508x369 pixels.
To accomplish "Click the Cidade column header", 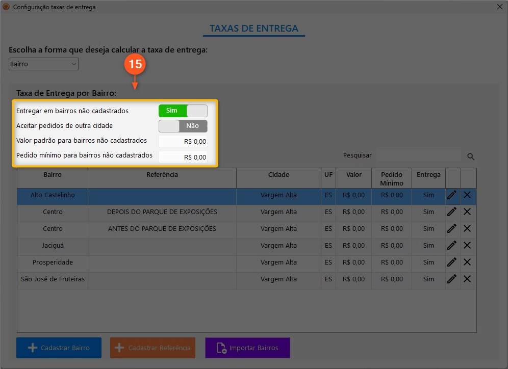I will point(278,175).
